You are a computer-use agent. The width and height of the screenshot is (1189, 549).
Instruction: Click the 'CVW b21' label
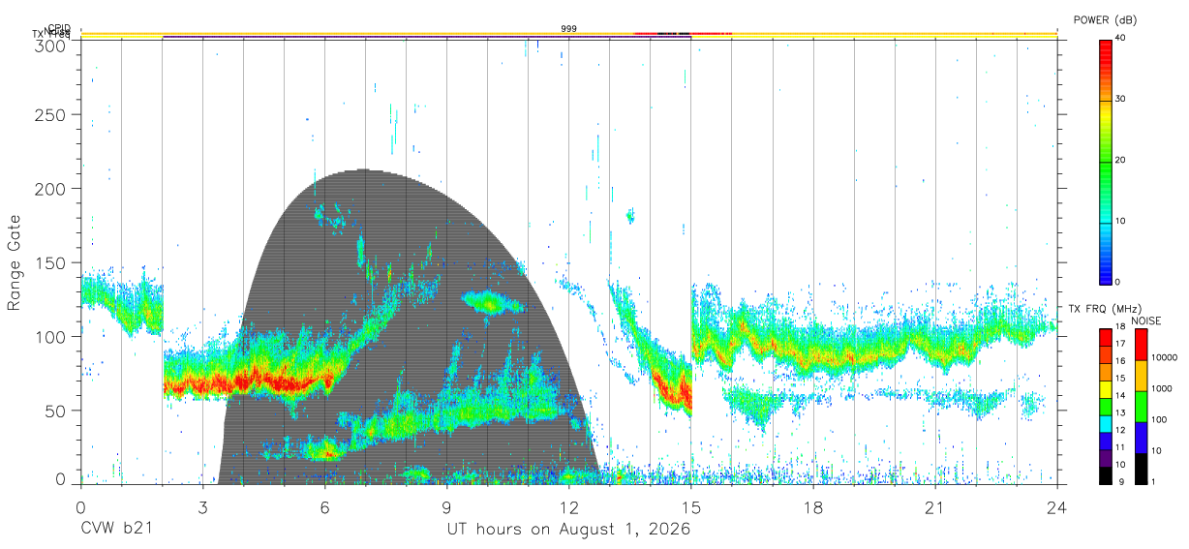pyautogui.click(x=116, y=530)
